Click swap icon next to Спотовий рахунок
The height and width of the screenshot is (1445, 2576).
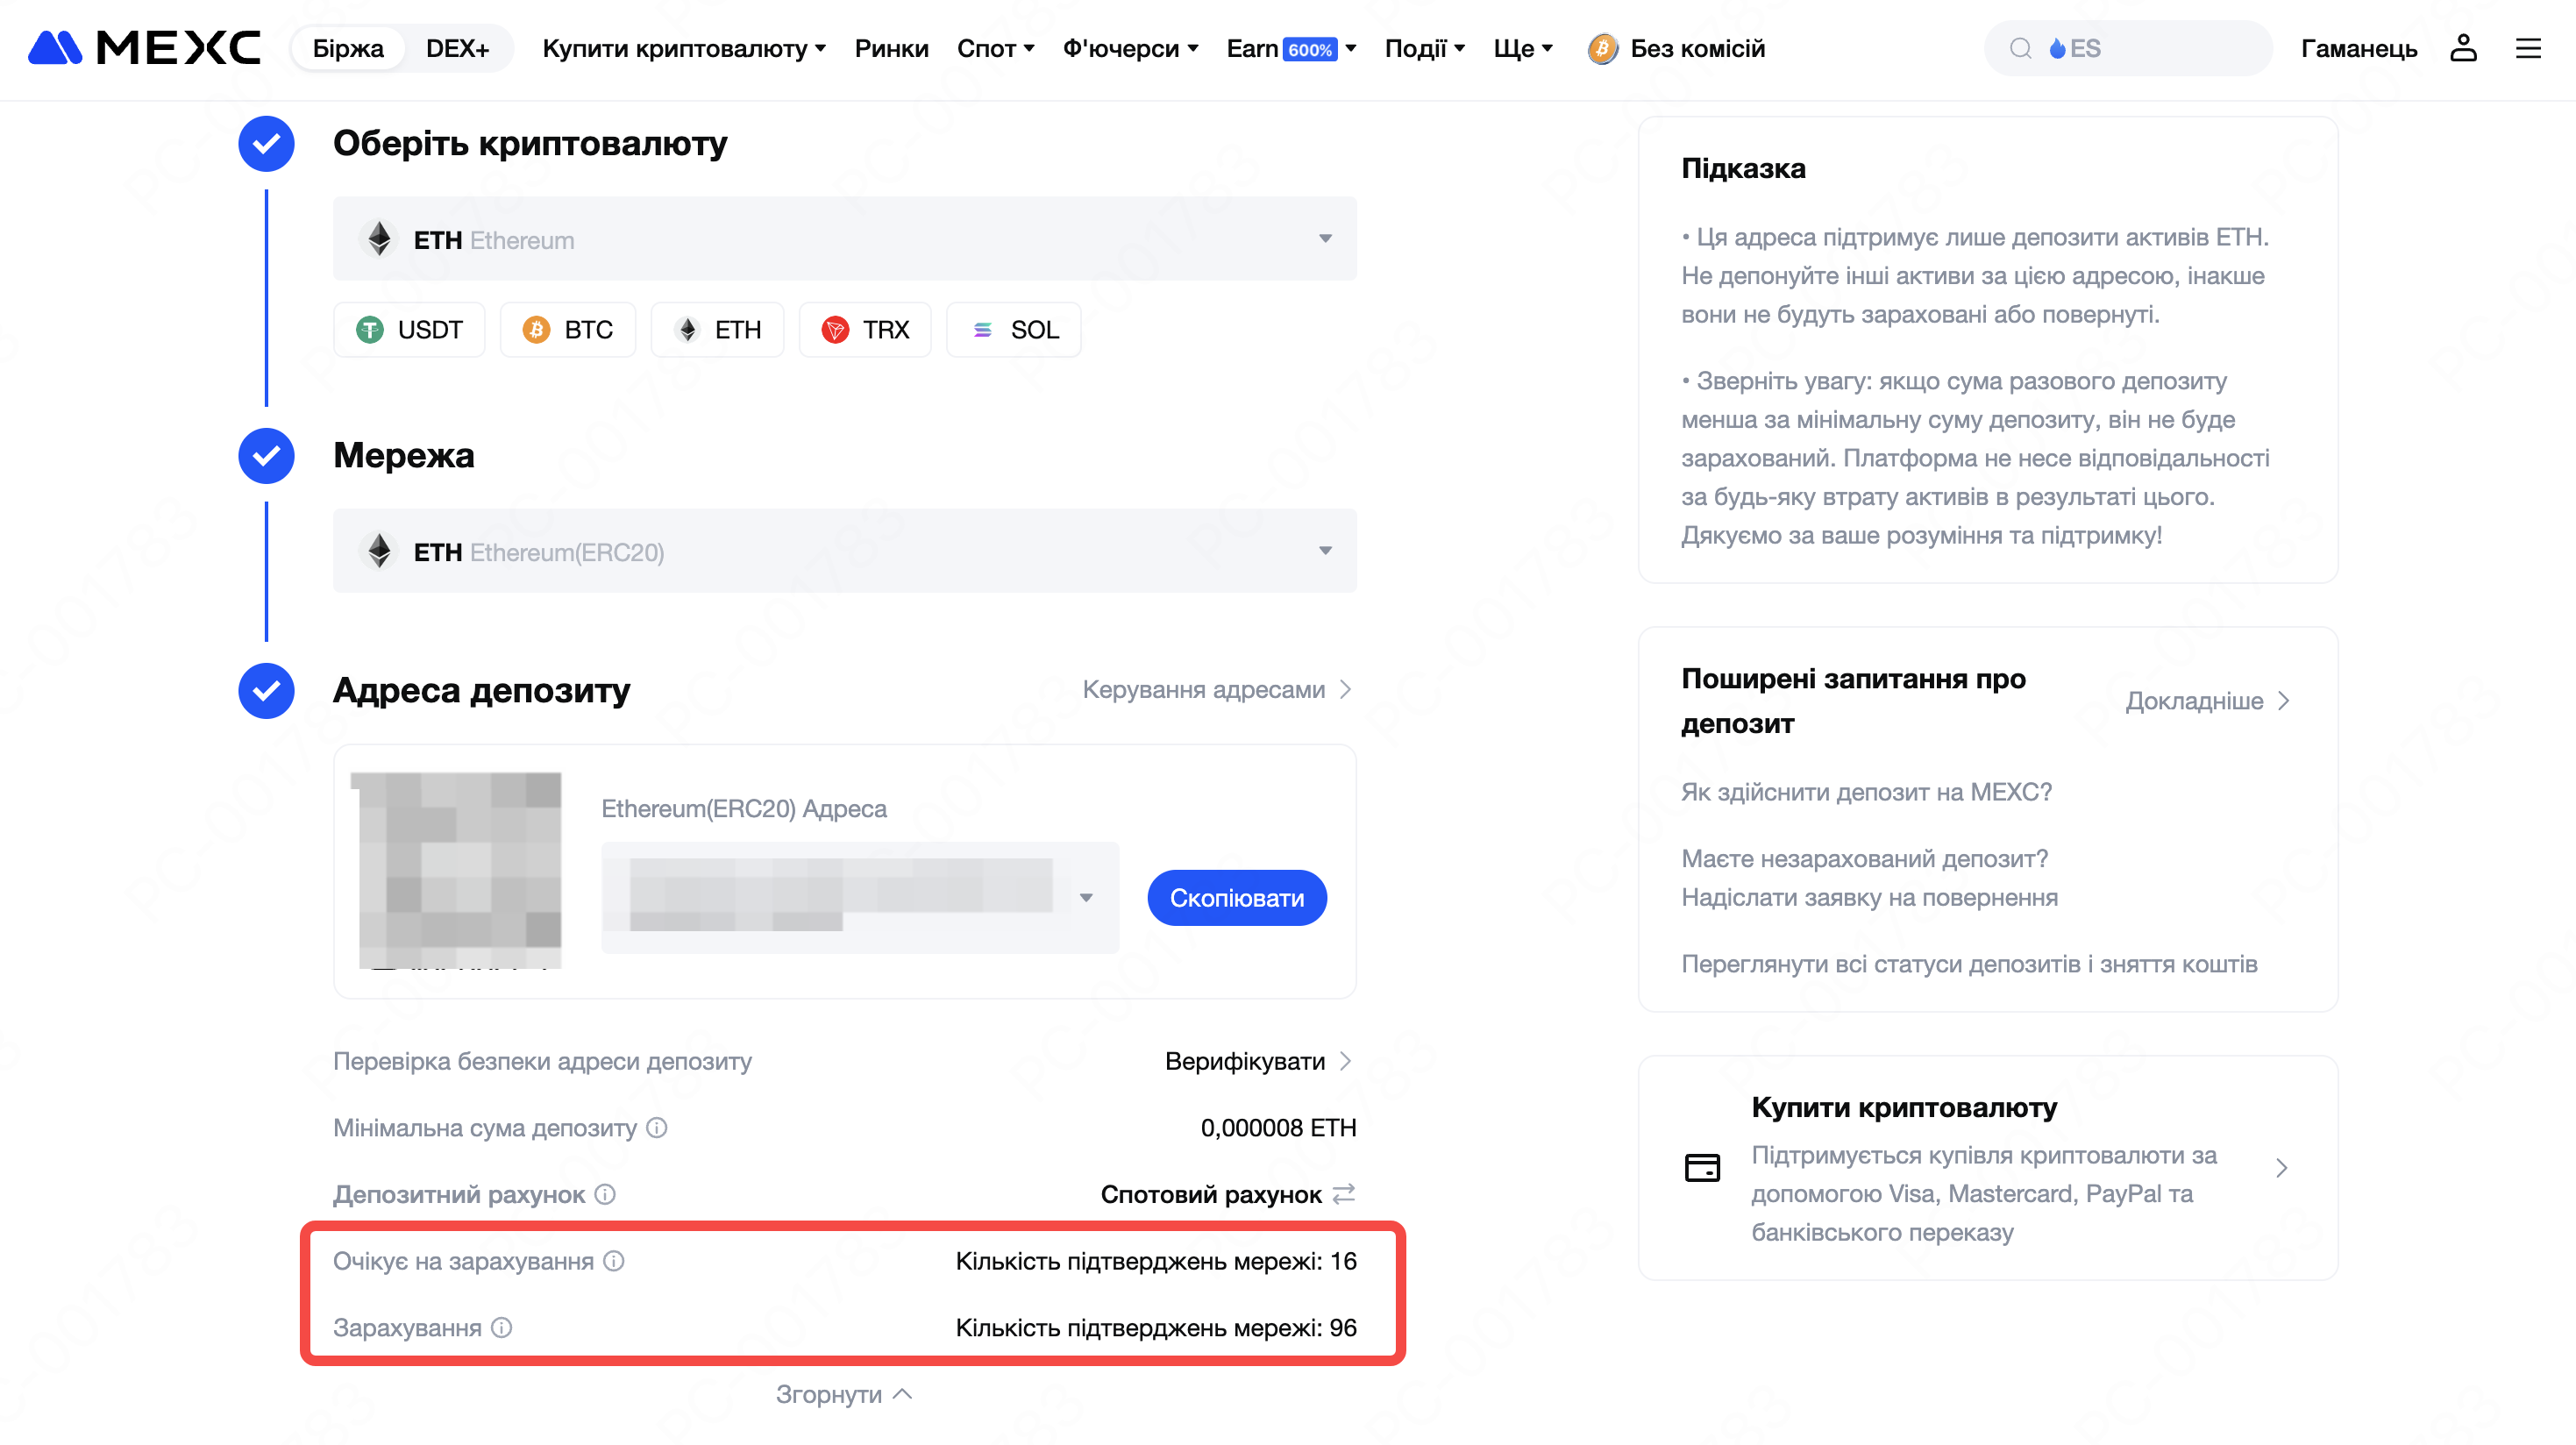tap(1344, 1193)
